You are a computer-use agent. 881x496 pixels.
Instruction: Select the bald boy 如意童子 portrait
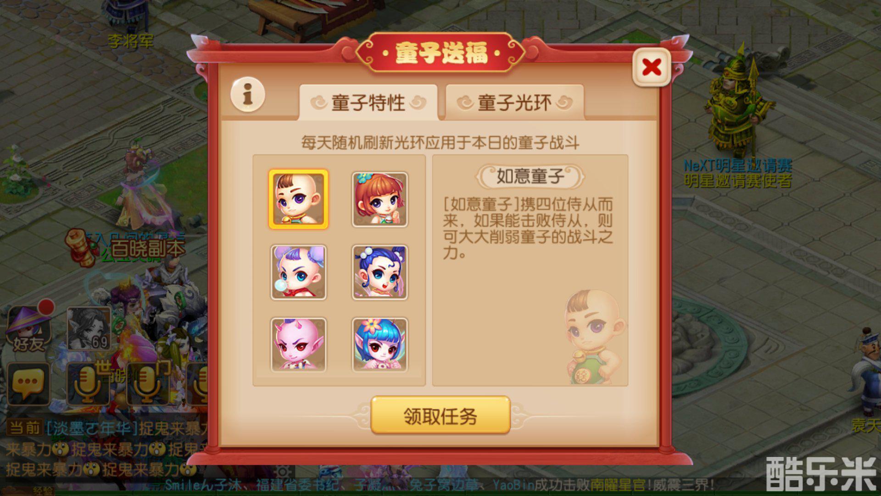click(x=298, y=199)
